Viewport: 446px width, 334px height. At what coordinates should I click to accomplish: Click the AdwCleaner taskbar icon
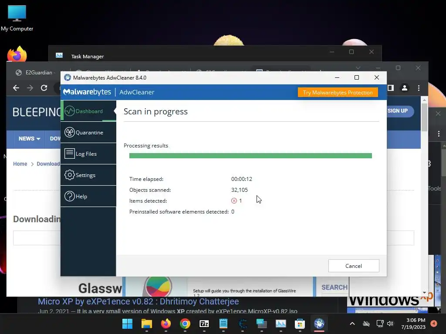(x=319, y=324)
